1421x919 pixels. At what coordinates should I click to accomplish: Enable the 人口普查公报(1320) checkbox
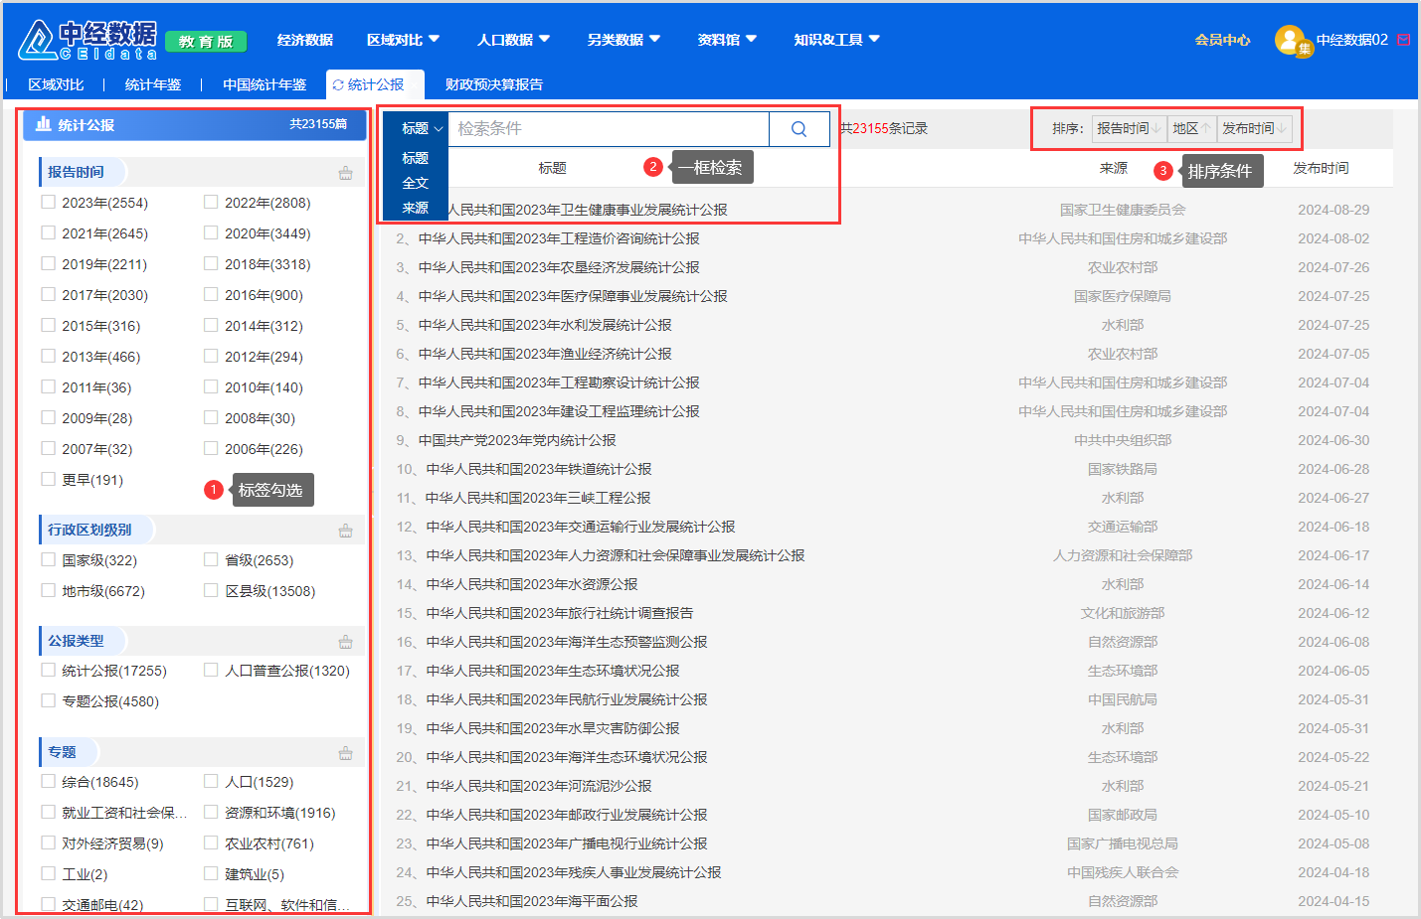211,671
